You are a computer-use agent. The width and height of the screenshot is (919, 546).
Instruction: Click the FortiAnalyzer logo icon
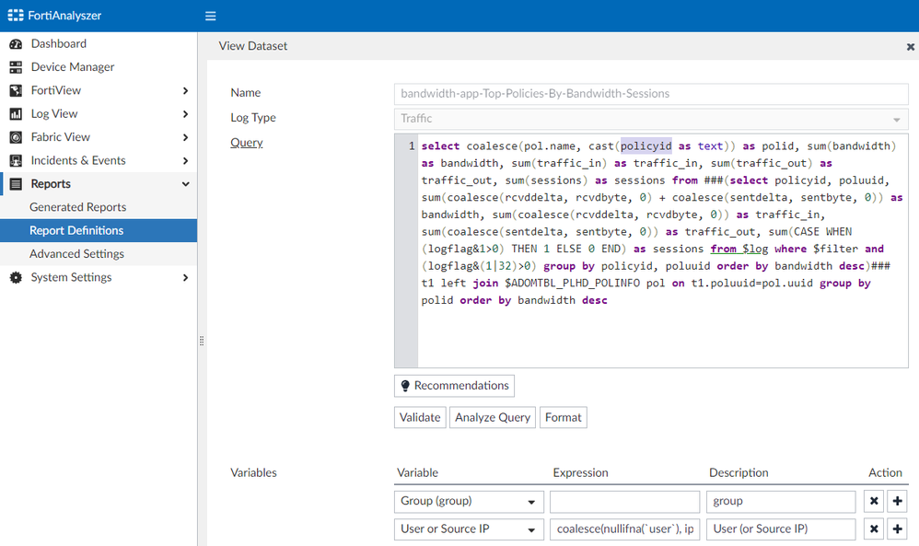pos(16,16)
